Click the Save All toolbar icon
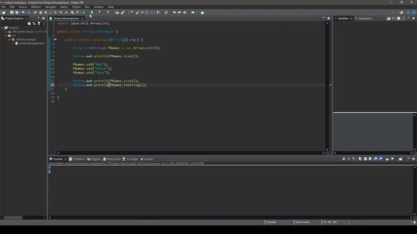The height and width of the screenshot is (234, 417). tap(17, 12)
